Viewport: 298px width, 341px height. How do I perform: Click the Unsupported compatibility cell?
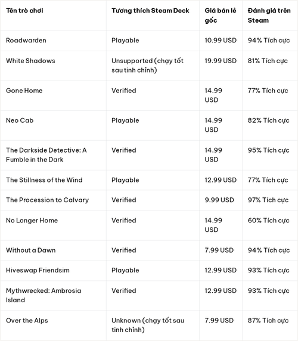pos(148,66)
